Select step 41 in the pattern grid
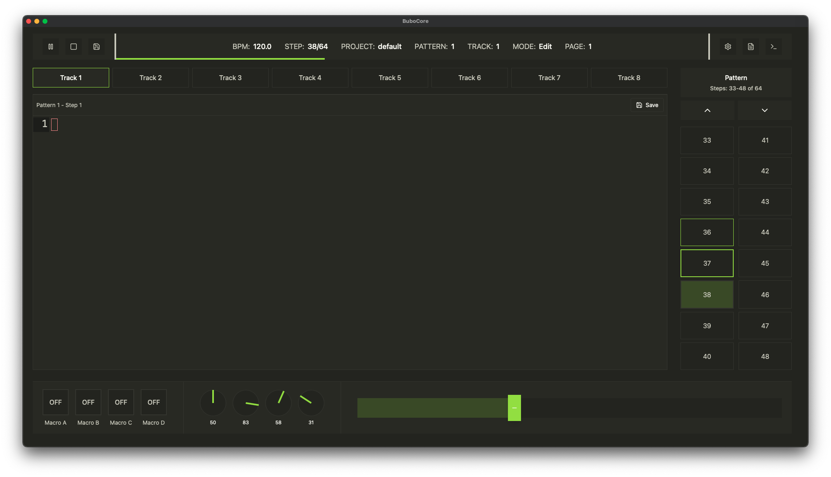831x477 pixels. (x=764, y=140)
